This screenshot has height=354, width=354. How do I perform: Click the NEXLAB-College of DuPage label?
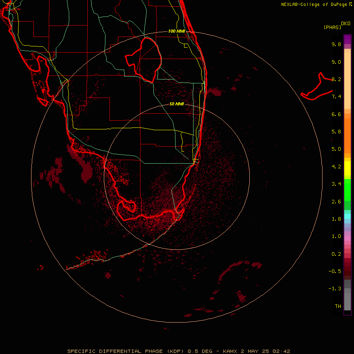pos(316,4)
